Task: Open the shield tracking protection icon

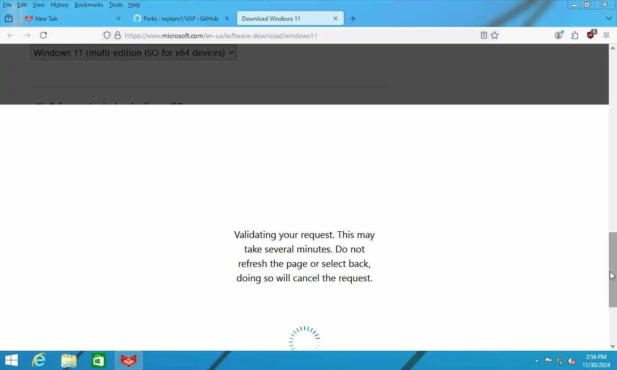Action: [107, 35]
